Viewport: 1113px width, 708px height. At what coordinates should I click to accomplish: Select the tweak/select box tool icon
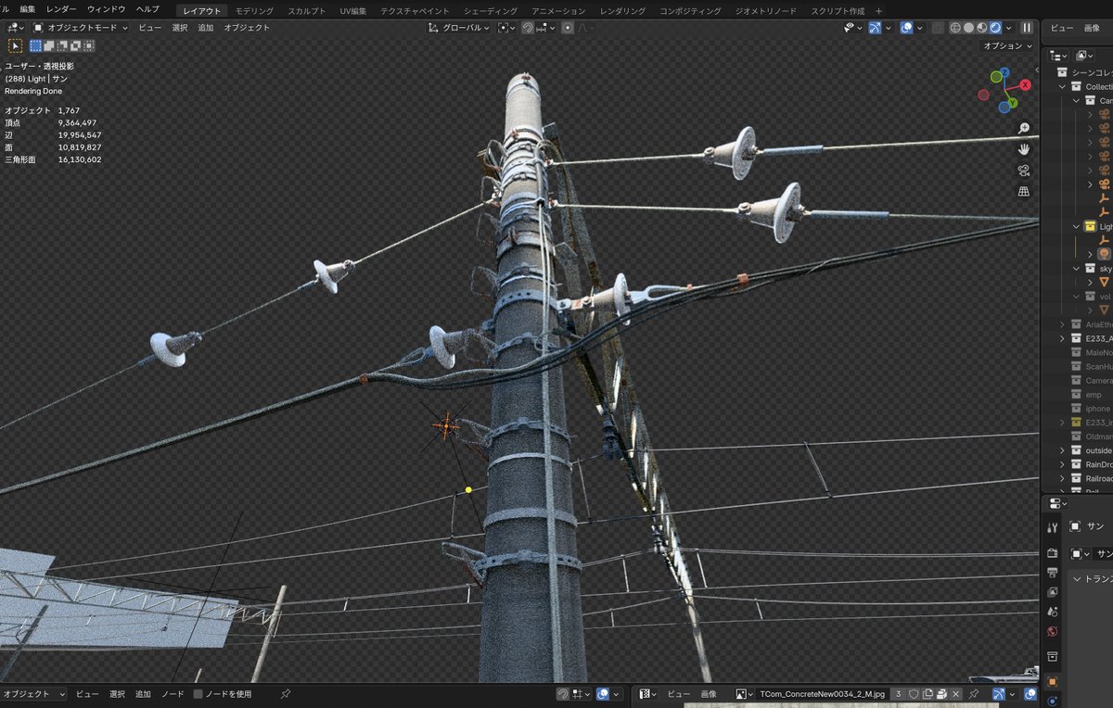pyautogui.click(x=16, y=45)
